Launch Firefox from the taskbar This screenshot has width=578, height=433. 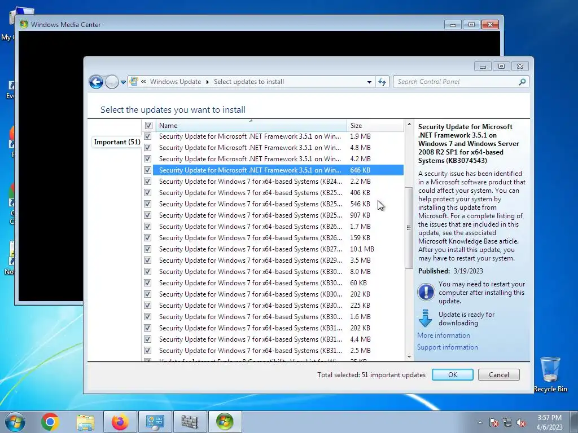click(120, 422)
